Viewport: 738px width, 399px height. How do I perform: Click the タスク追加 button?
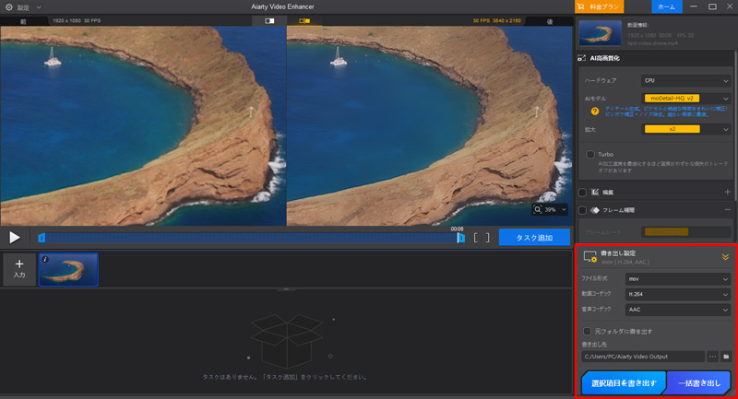[534, 238]
